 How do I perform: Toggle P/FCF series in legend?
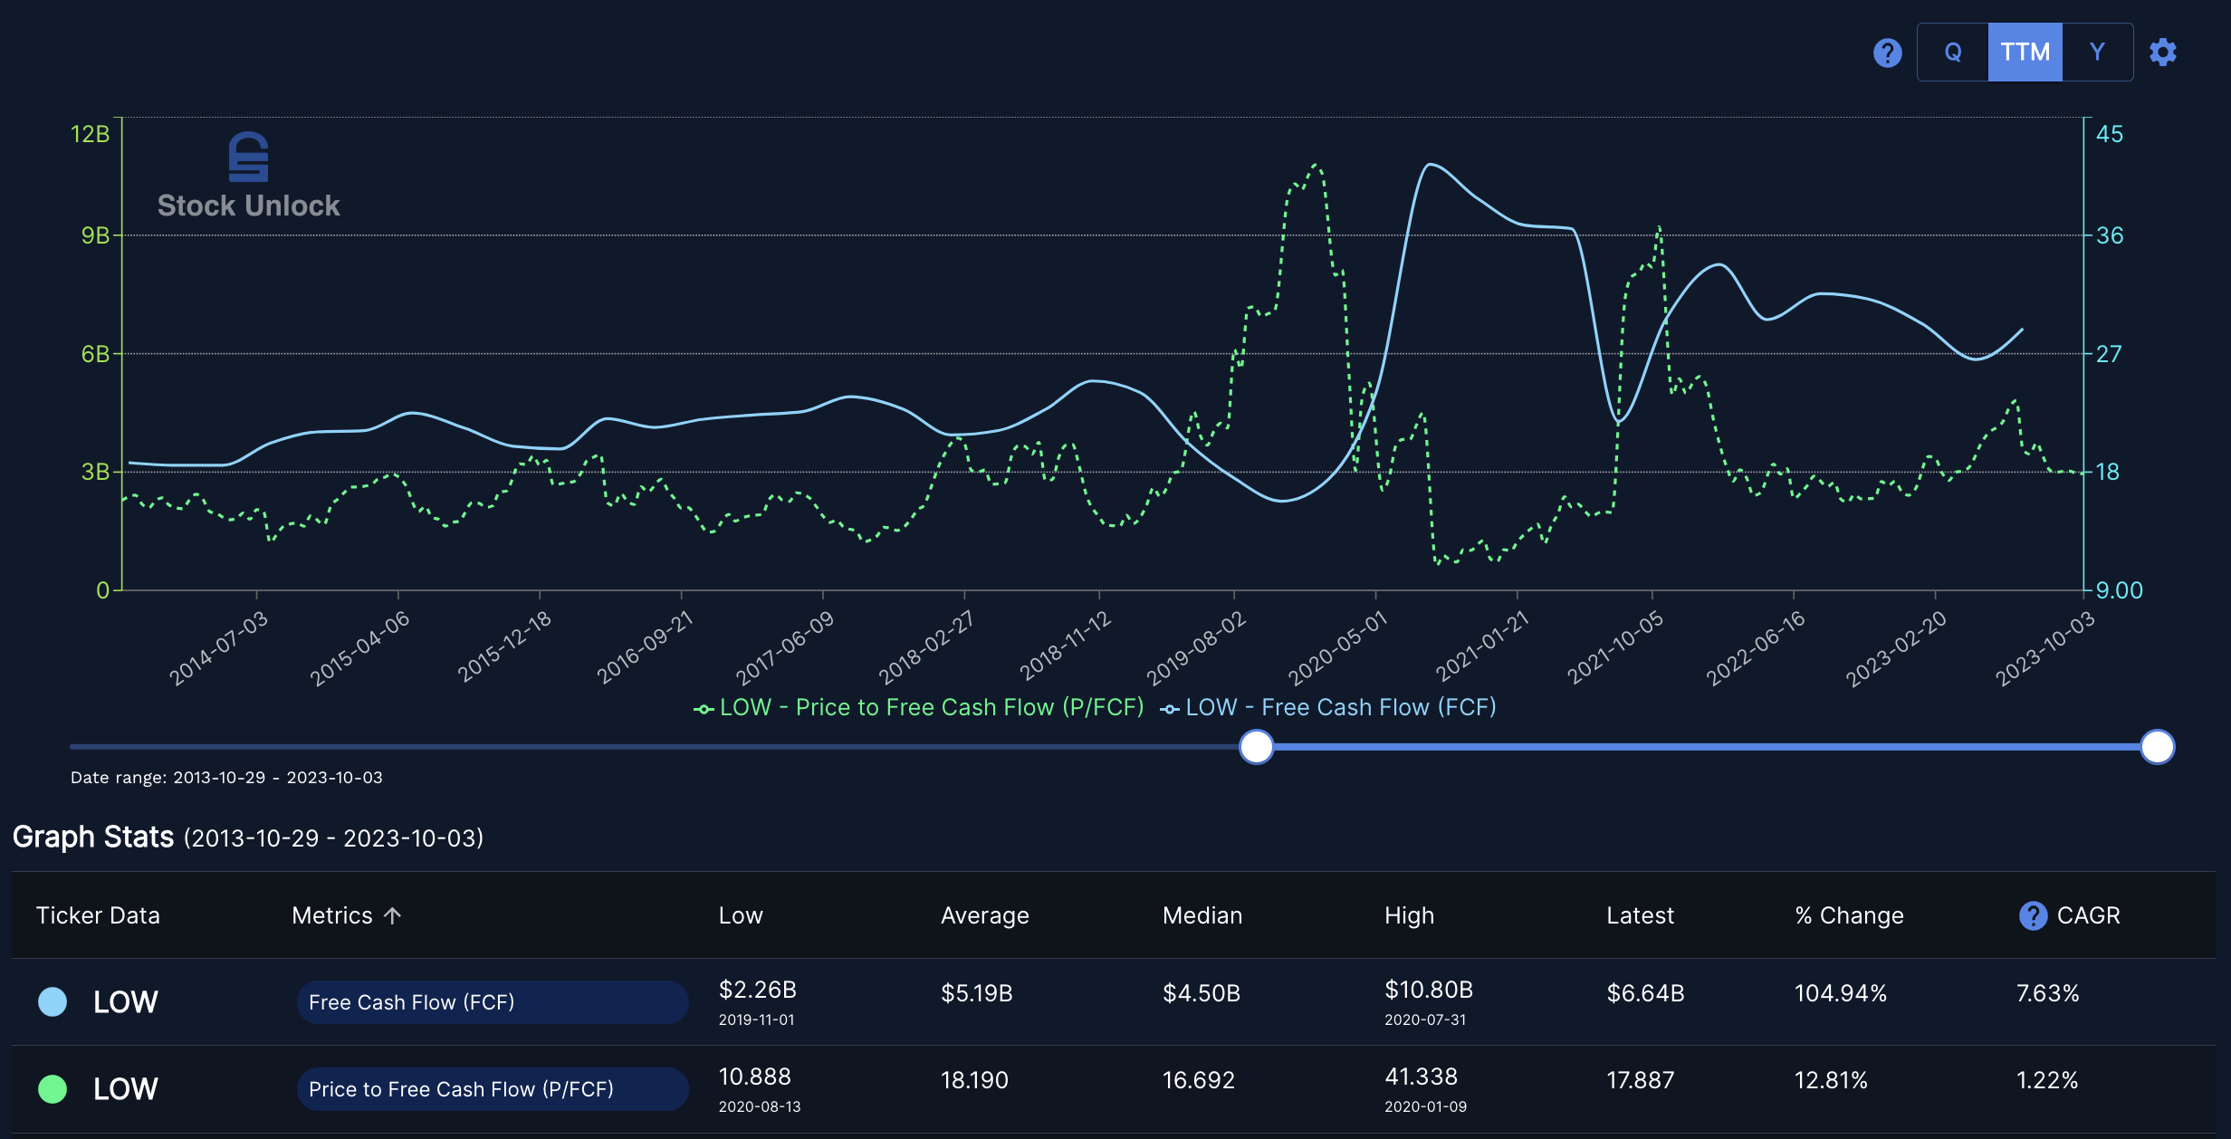918,707
